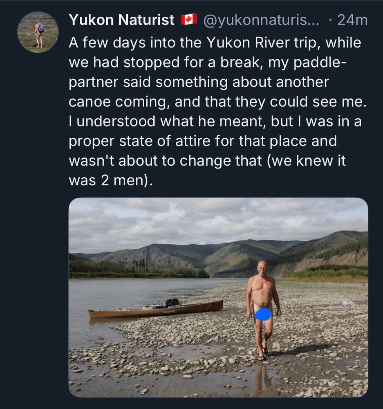Image resolution: width=383 pixels, height=409 pixels.
Task: Click the dot separator before the timestamp
Action: coord(330,20)
